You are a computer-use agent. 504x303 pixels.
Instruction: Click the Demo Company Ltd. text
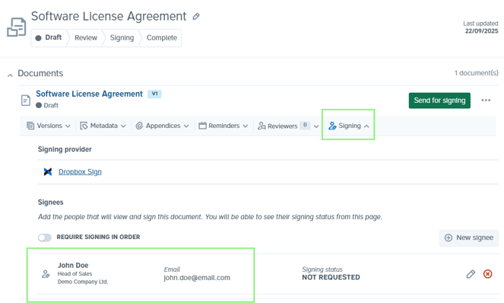(x=83, y=282)
